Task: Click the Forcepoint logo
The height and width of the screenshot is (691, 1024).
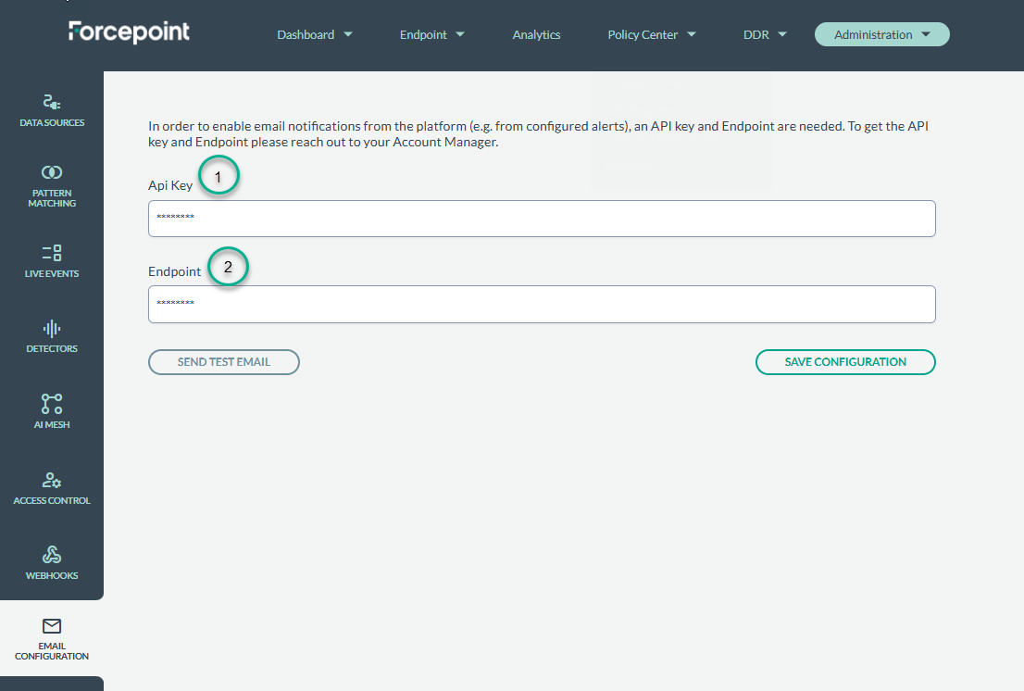Action: pyautogui.click(x=130, y=32)
